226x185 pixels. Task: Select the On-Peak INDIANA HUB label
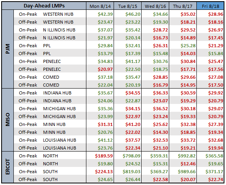click(45, 93)
